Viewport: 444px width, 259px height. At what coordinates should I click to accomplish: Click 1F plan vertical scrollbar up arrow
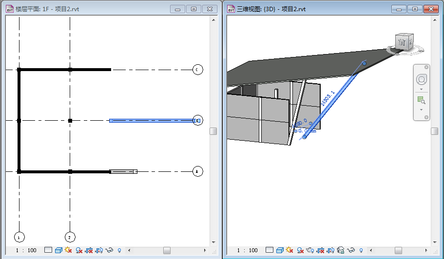pos(213,20)
